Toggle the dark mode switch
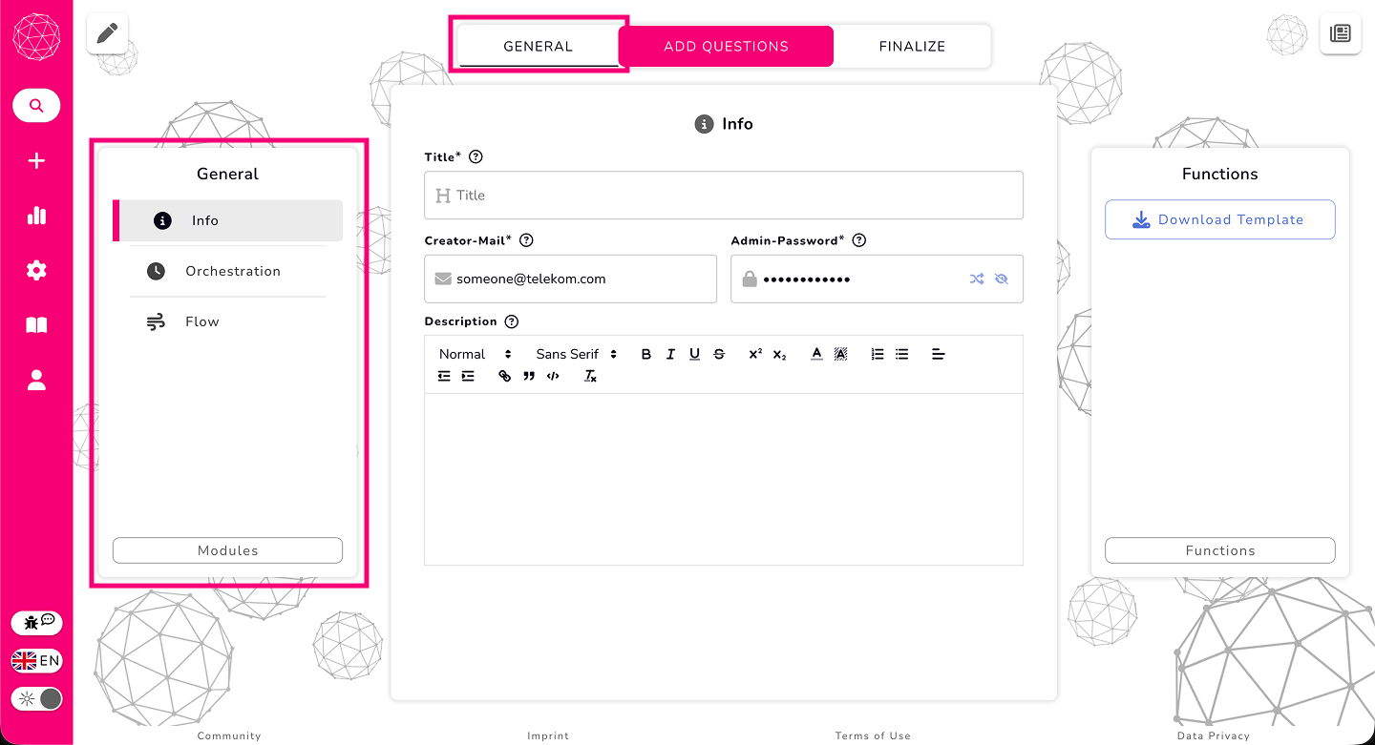 pyautogui.click(x=37, y=699)
